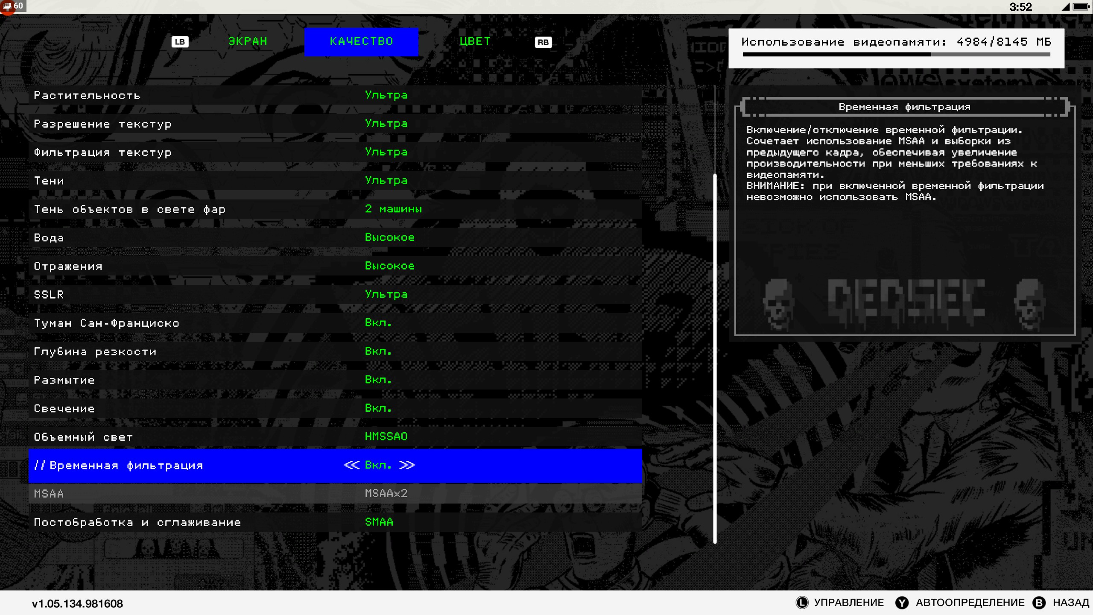The width and height of the screenshot is (1093, 615).
Task: Click the signal strength icon
Action: click(1066, 7)
